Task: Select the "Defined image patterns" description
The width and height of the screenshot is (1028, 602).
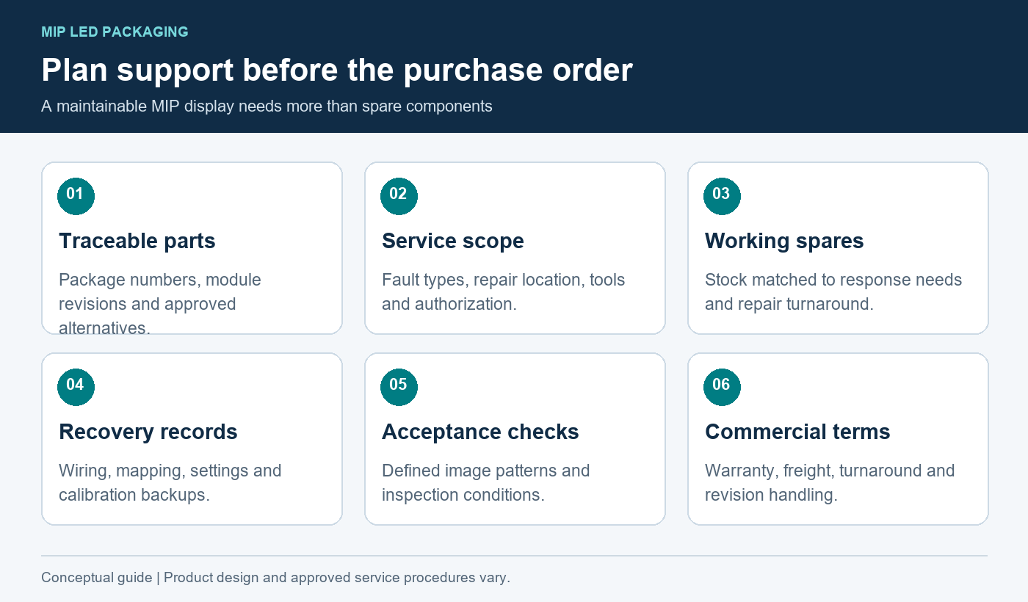Action: [486, 482]
